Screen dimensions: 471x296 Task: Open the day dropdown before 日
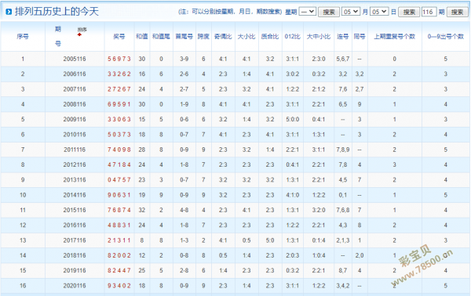pyautogui.click(x=379, y=12)
